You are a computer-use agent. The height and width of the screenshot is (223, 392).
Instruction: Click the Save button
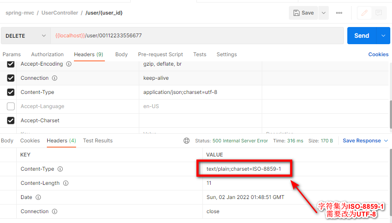[x=303, y=13]
